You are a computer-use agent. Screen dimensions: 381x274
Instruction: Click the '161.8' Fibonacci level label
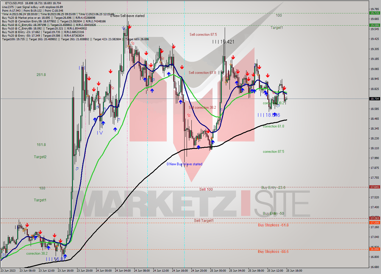point(41,145)
